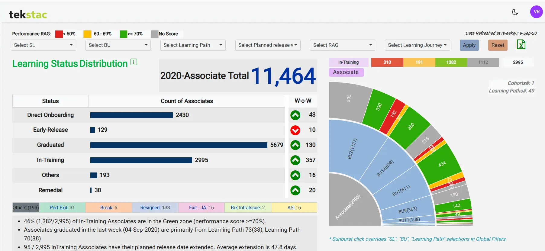The width and height of the screenshot is (545, 251).
Task: Export data with the Excel icon
Action: pos(521,45)
